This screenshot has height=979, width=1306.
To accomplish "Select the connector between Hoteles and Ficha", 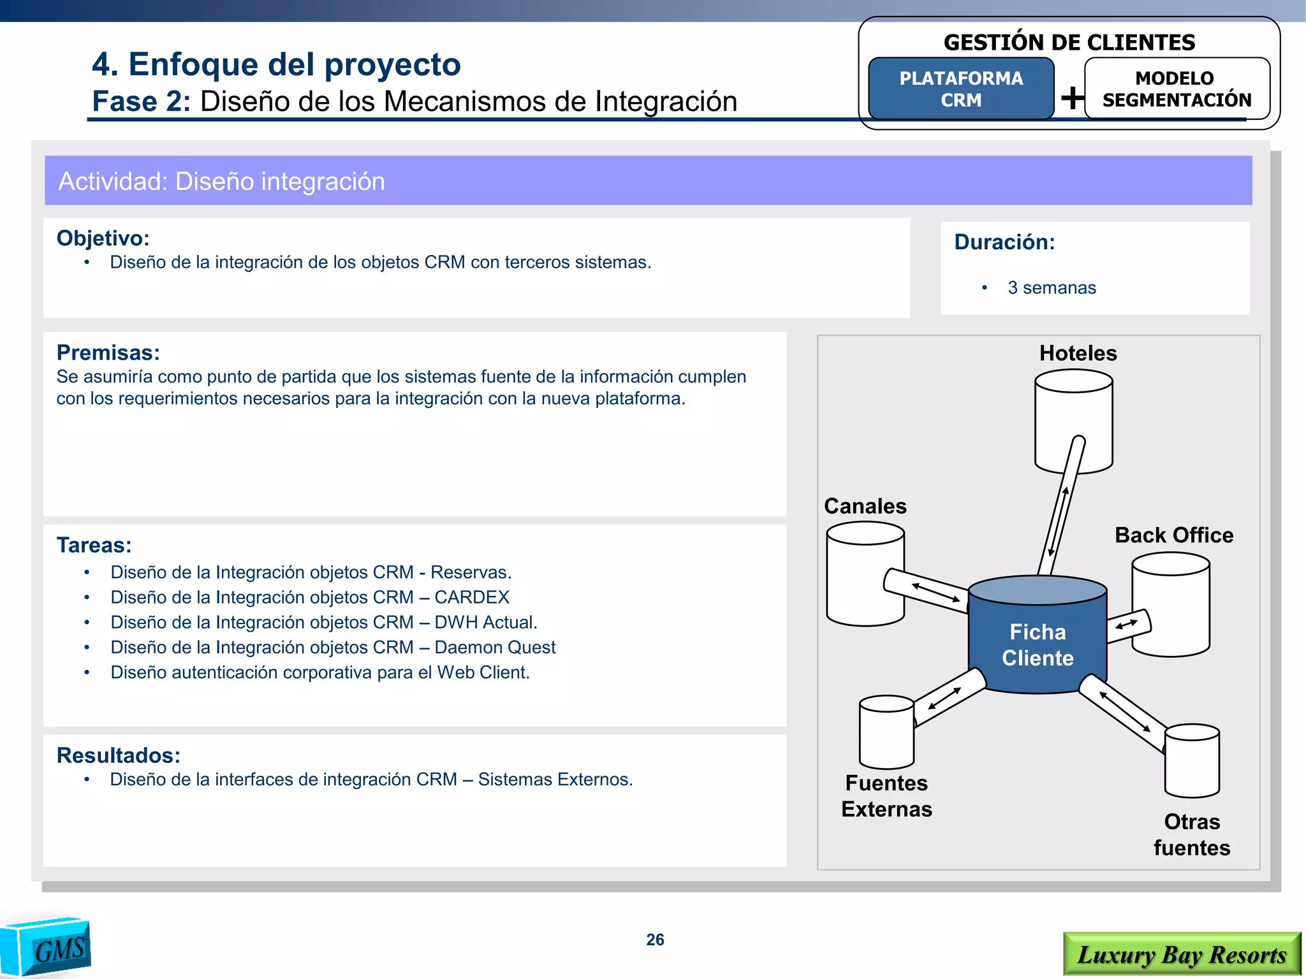I will (1061, 510).
